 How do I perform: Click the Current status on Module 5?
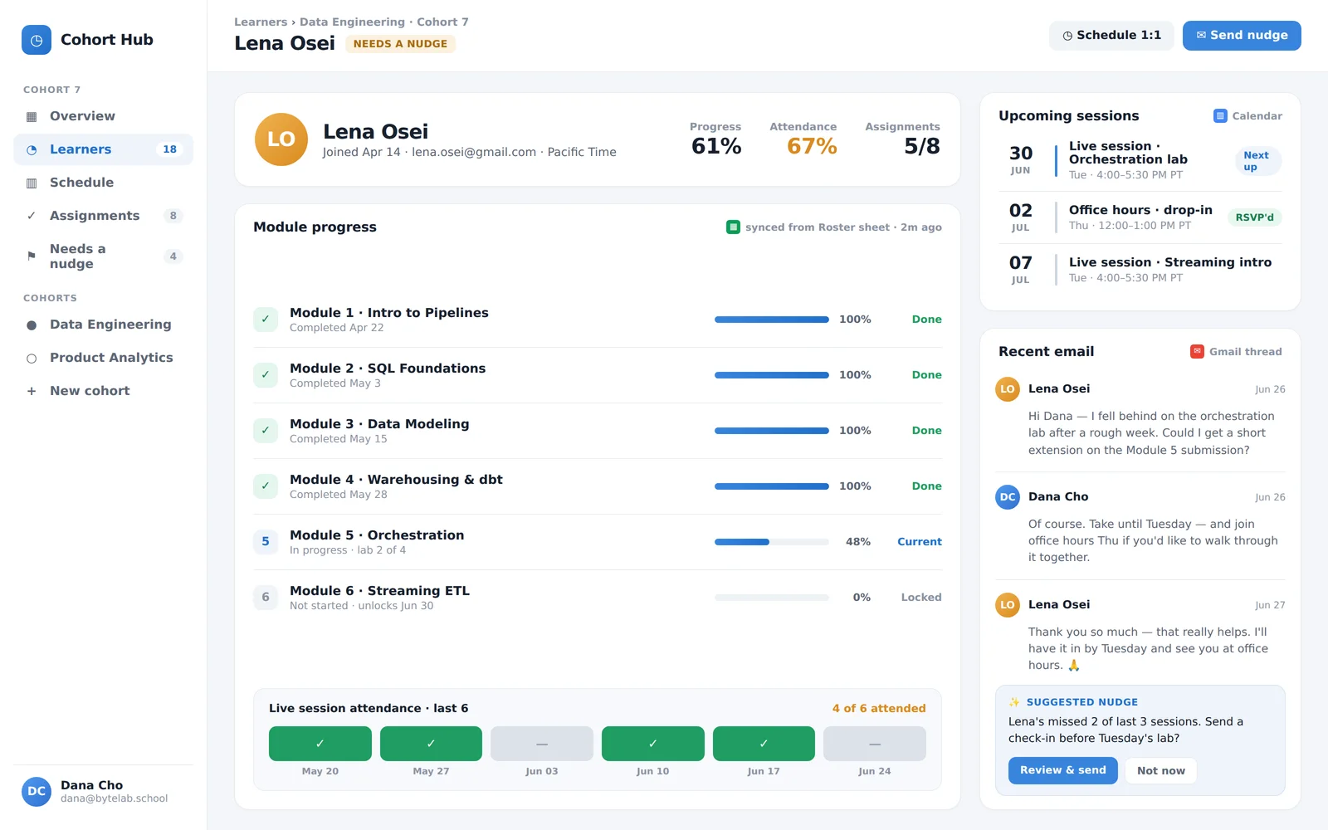click(920, 542)
